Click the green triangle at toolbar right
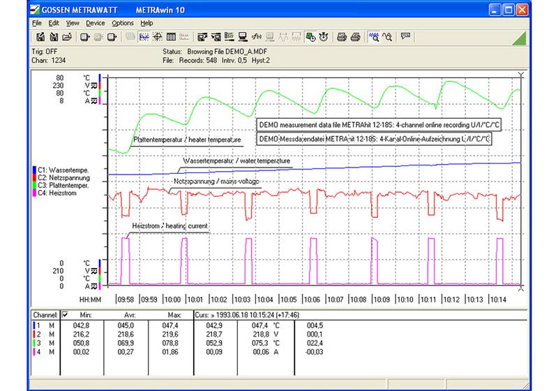This screenshot has height=391, width=558. (520, 38)
